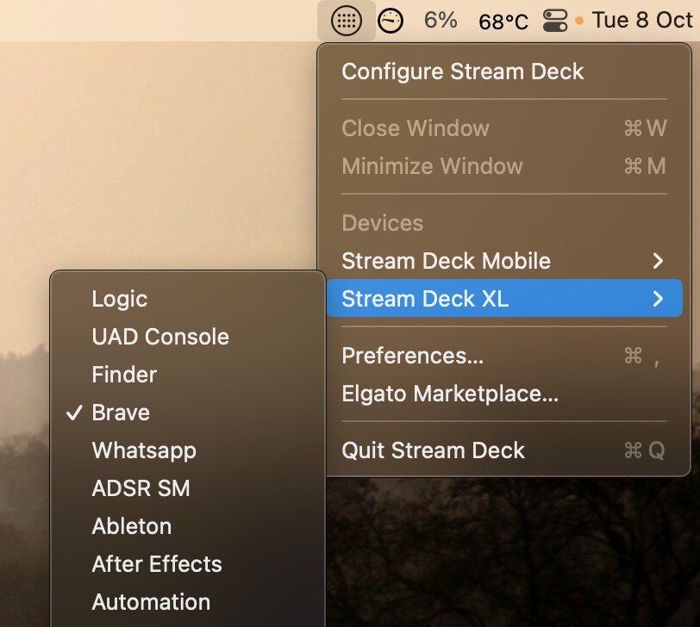Expand the Stream Deck Mobile submenu arrow

pos(658,261)
